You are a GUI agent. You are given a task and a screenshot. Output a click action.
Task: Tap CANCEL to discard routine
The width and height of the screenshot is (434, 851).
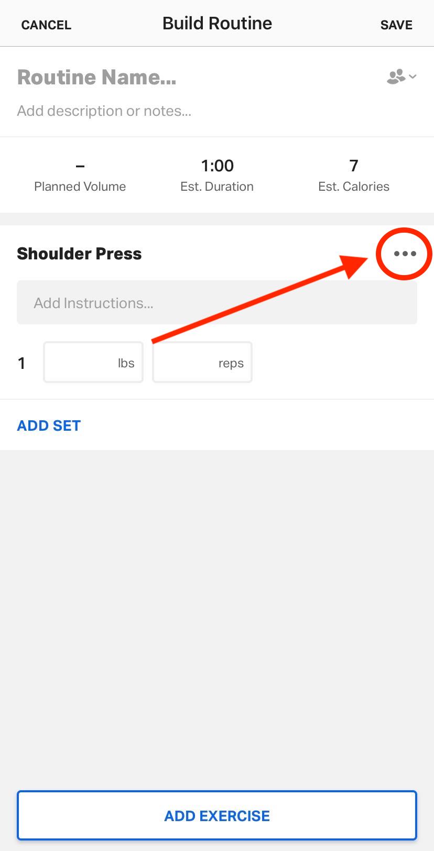tap(46, 25)
